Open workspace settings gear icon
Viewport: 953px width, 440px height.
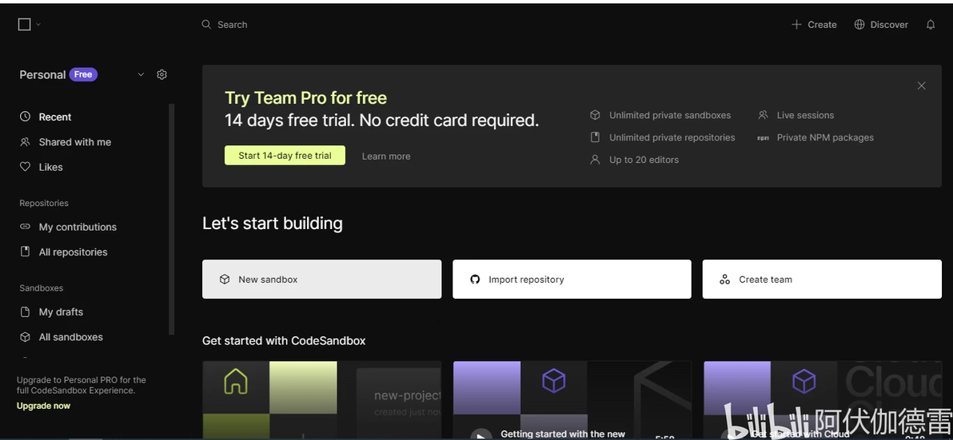pyautogui.click(x=161, y=74)
